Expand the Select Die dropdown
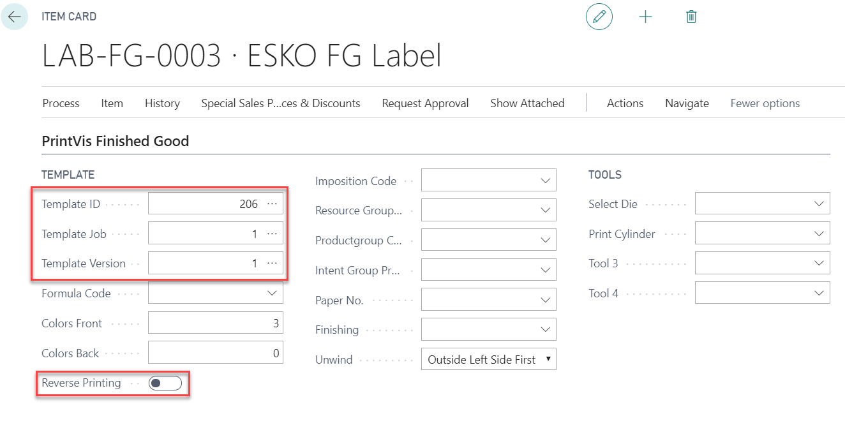845x423 pixels. [819, 204]
